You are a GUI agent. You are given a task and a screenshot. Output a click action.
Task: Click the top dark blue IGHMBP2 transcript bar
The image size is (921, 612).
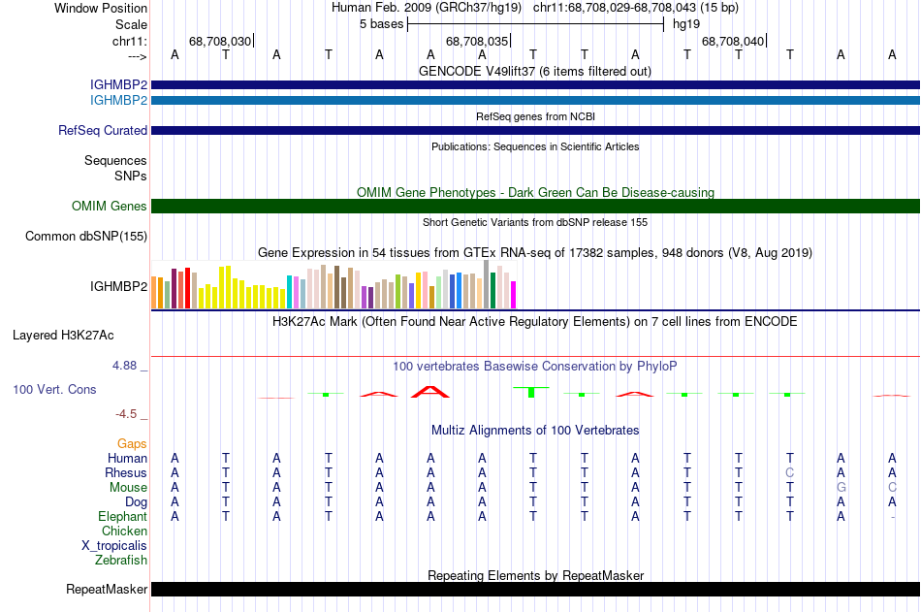point(535,85)
